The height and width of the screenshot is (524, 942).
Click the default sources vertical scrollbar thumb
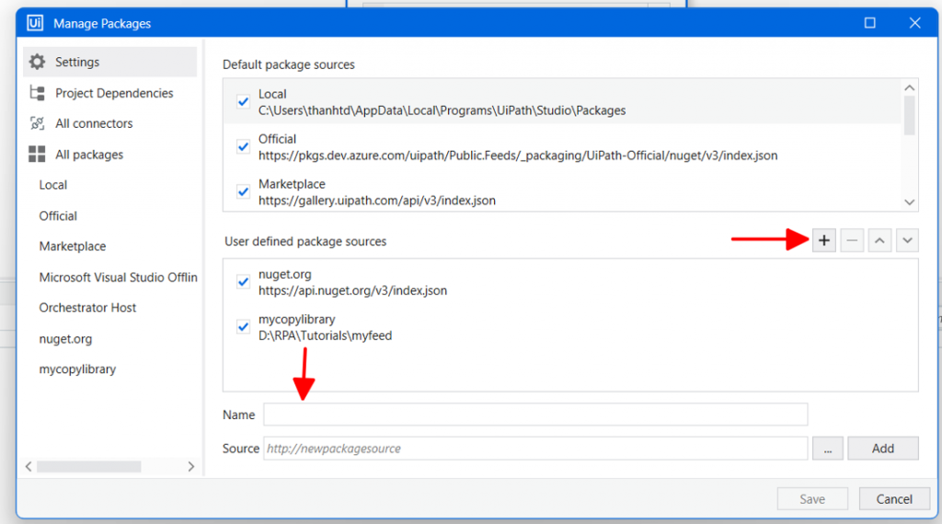(x=910, y=115)
